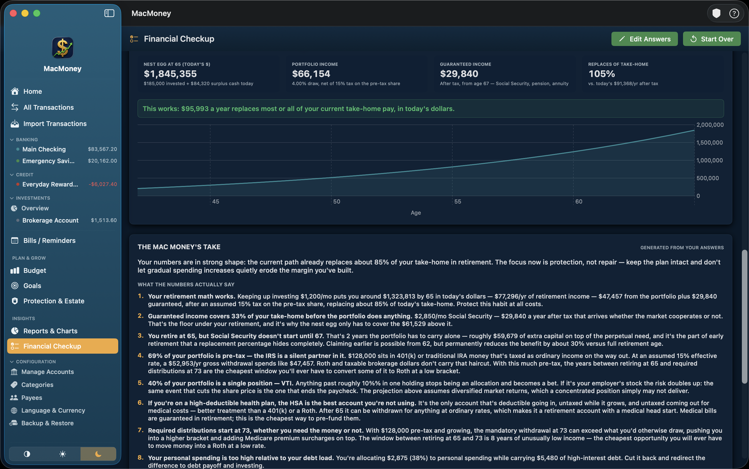Screen dimensions: 749x469
Task: Switch to light mode sun toggle
Action: tap(63, 454)
